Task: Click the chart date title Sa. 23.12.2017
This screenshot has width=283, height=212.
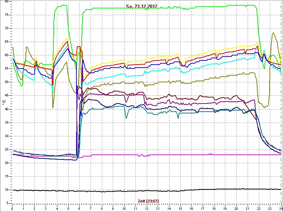Action: (x=141, y=7)
